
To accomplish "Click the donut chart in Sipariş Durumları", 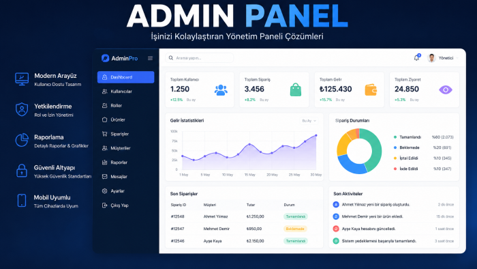I will click(x=359, y=151).
